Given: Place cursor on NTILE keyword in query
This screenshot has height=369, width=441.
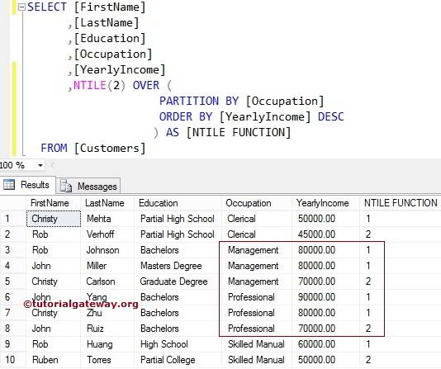Looking at the screenshot, I should (x=90, y=85).
